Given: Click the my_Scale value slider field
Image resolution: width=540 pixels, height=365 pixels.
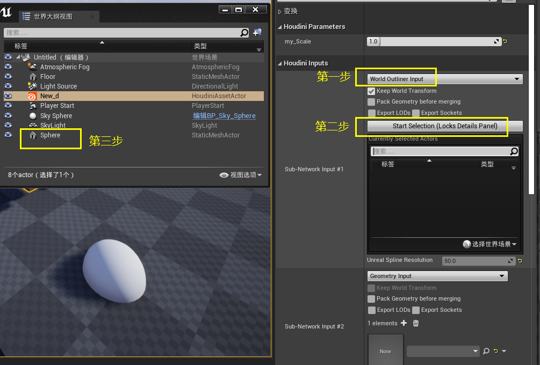Looking at the screenshot, I should pyautogui.click(x=434, y=42).
